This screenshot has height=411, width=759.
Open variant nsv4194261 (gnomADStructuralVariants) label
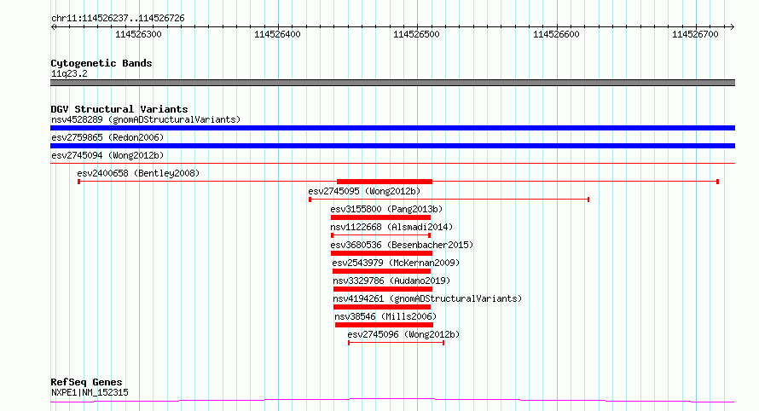tap(427, 298)
